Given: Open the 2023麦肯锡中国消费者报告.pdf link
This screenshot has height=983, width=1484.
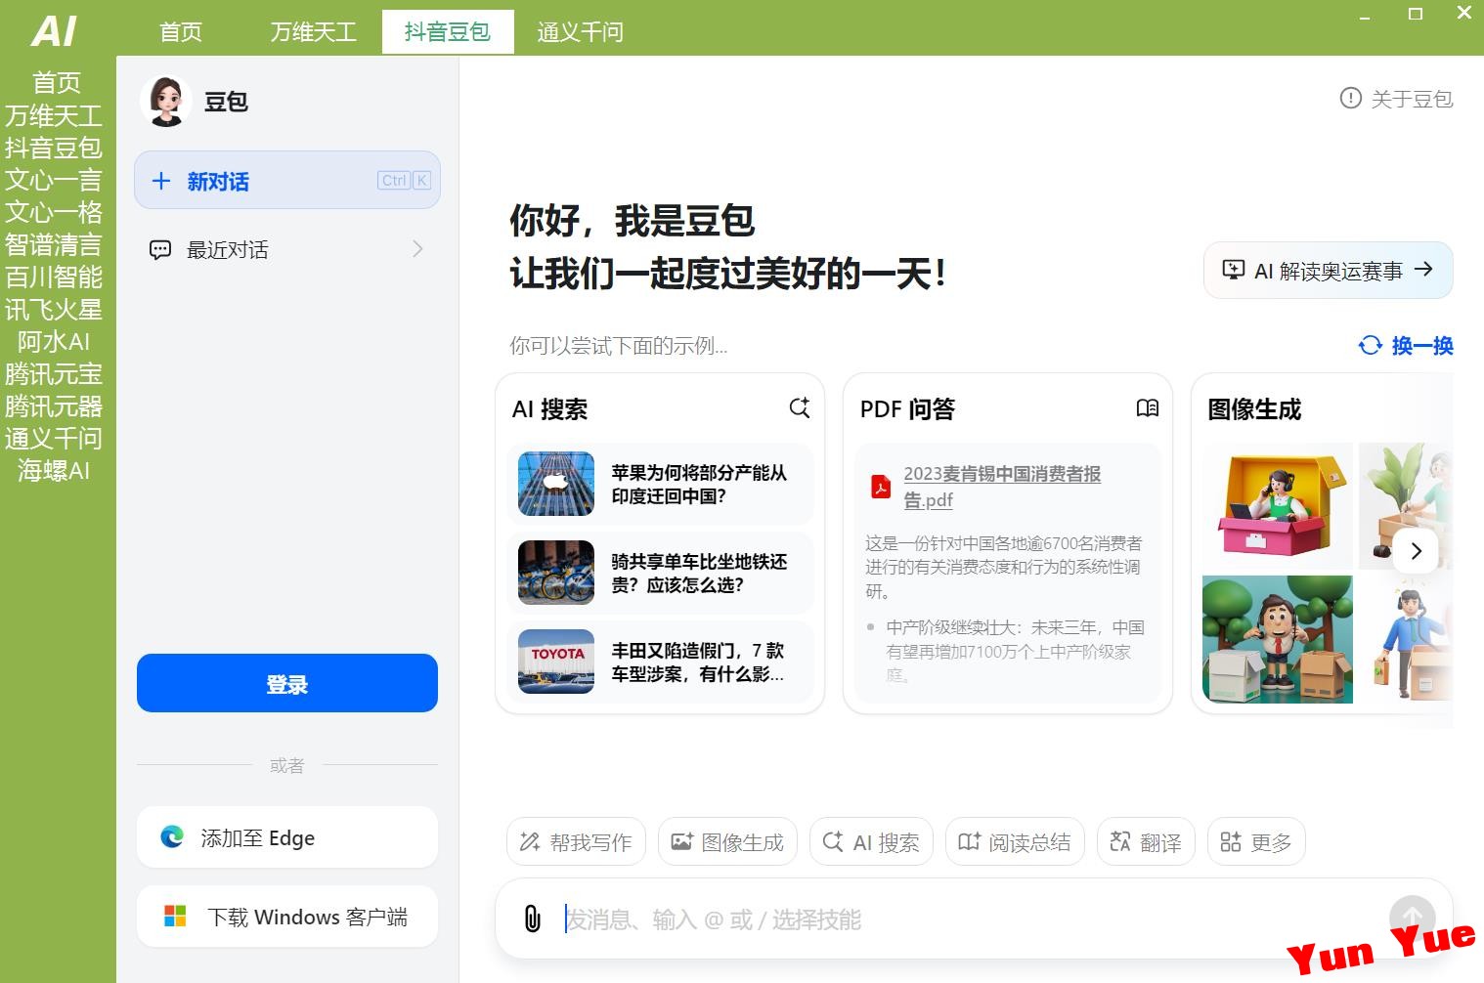Looking at the screenshot, I should tap(1002, 487).
